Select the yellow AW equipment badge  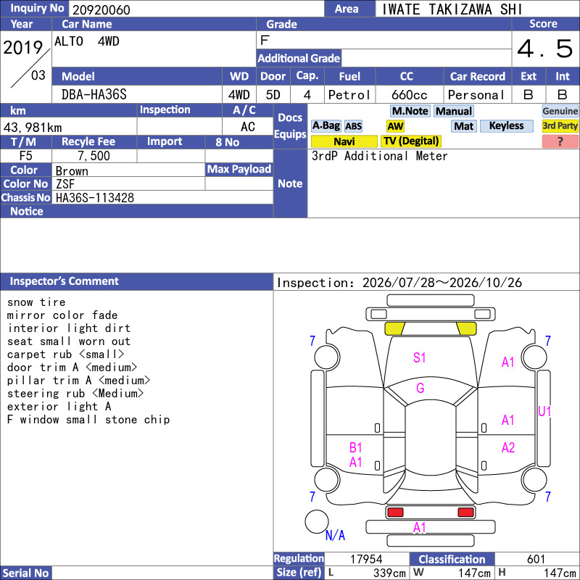(x=395, y=126)
